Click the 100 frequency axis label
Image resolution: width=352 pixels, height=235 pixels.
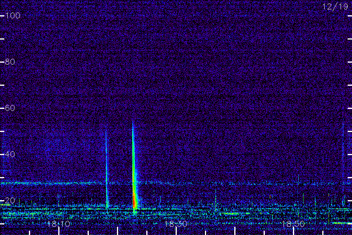click(13, 16)
